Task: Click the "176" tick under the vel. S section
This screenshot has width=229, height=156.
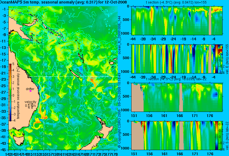Action: click(210, 154)
